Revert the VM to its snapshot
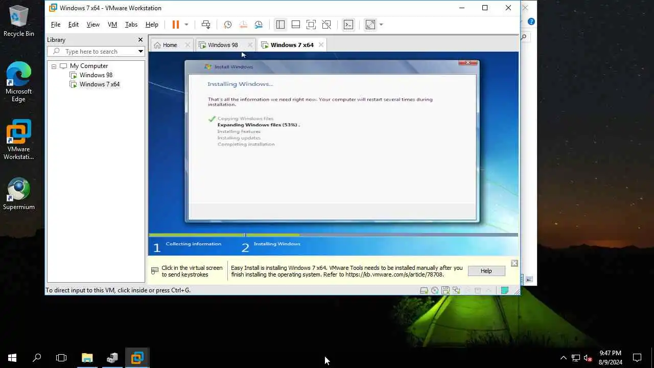 pyautogui.click(x=243, y=25)
